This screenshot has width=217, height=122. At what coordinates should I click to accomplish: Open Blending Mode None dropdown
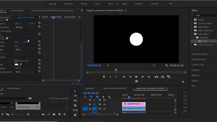(x=24, y=72)
